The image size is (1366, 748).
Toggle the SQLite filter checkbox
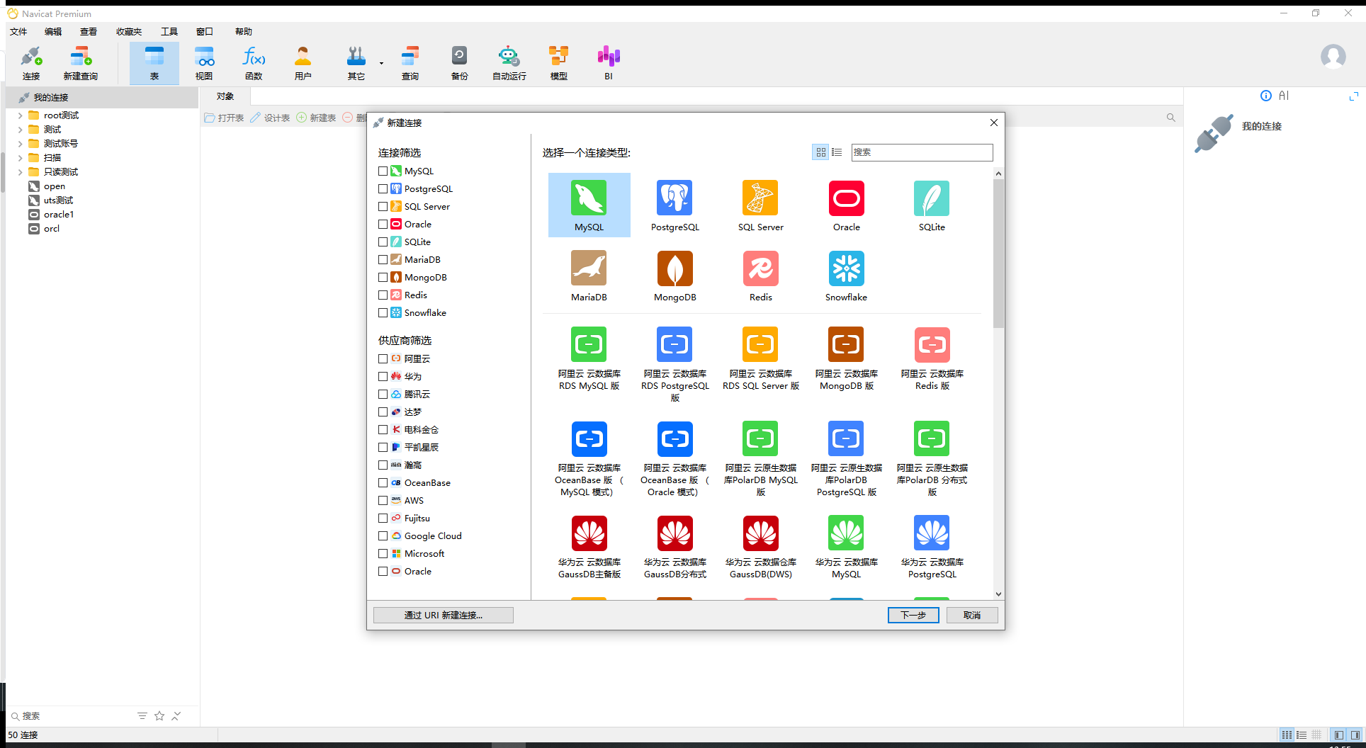coord(383,242)
